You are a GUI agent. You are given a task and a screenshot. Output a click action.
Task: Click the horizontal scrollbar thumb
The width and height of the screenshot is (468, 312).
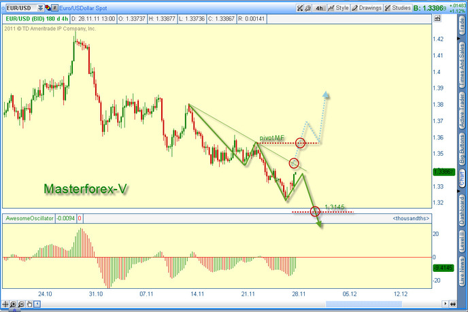[363, 304]
